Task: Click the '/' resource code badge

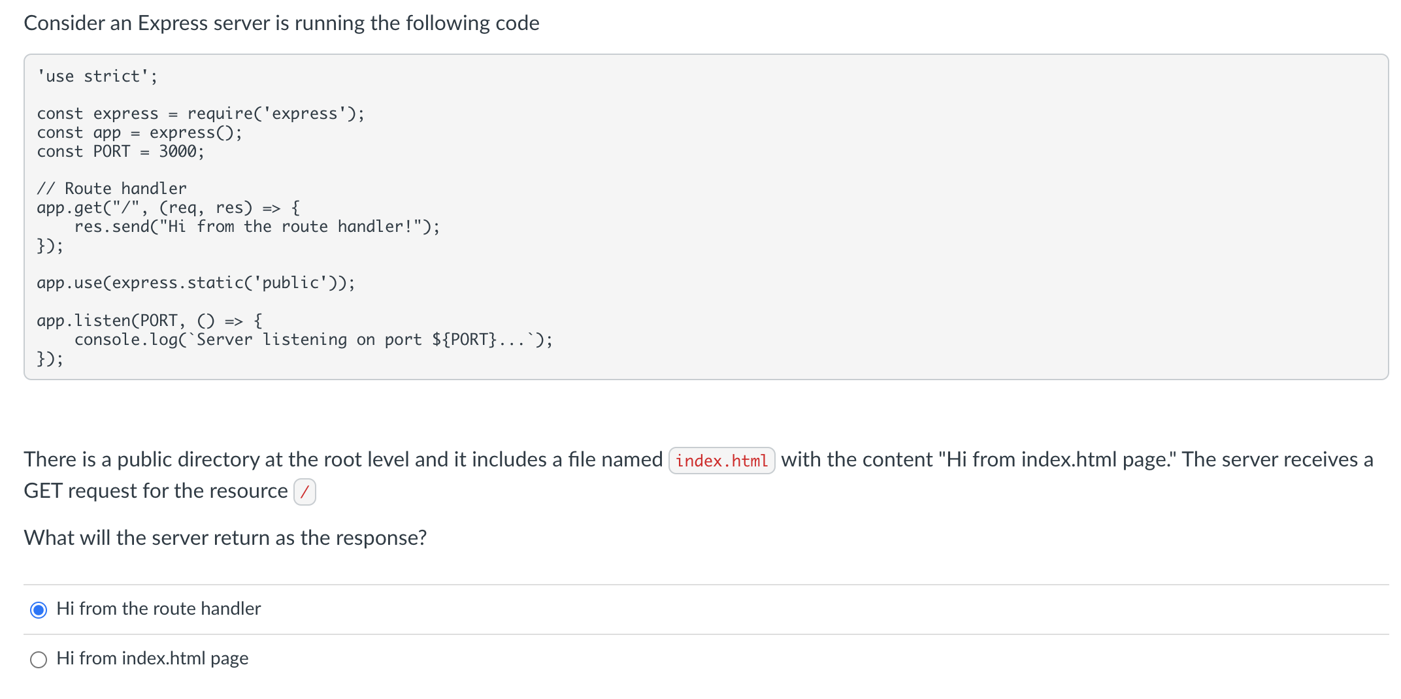Action: click(305, 493)
